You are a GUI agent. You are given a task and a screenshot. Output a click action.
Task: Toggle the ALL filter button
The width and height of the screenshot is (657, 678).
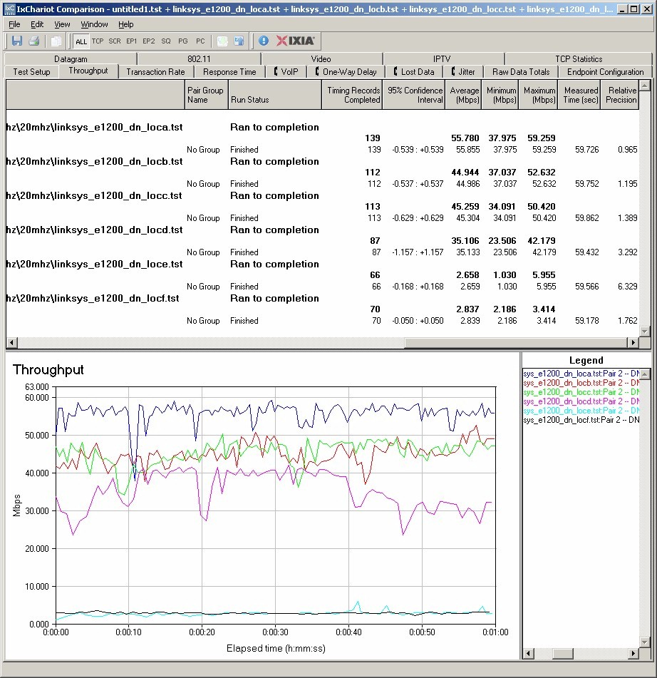81,41
